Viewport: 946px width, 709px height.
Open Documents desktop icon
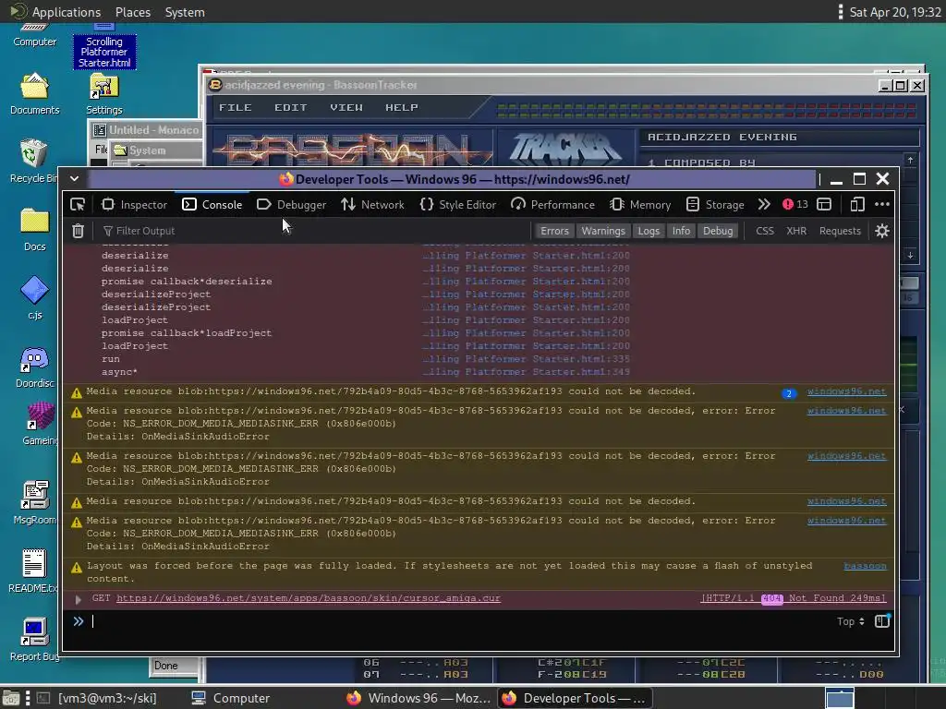pyautogui.click(x=35, y=95)
